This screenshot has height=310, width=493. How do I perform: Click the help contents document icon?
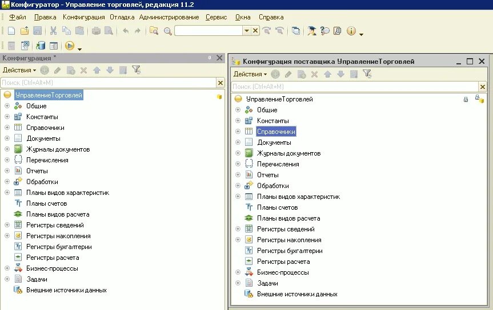[338, 31]
